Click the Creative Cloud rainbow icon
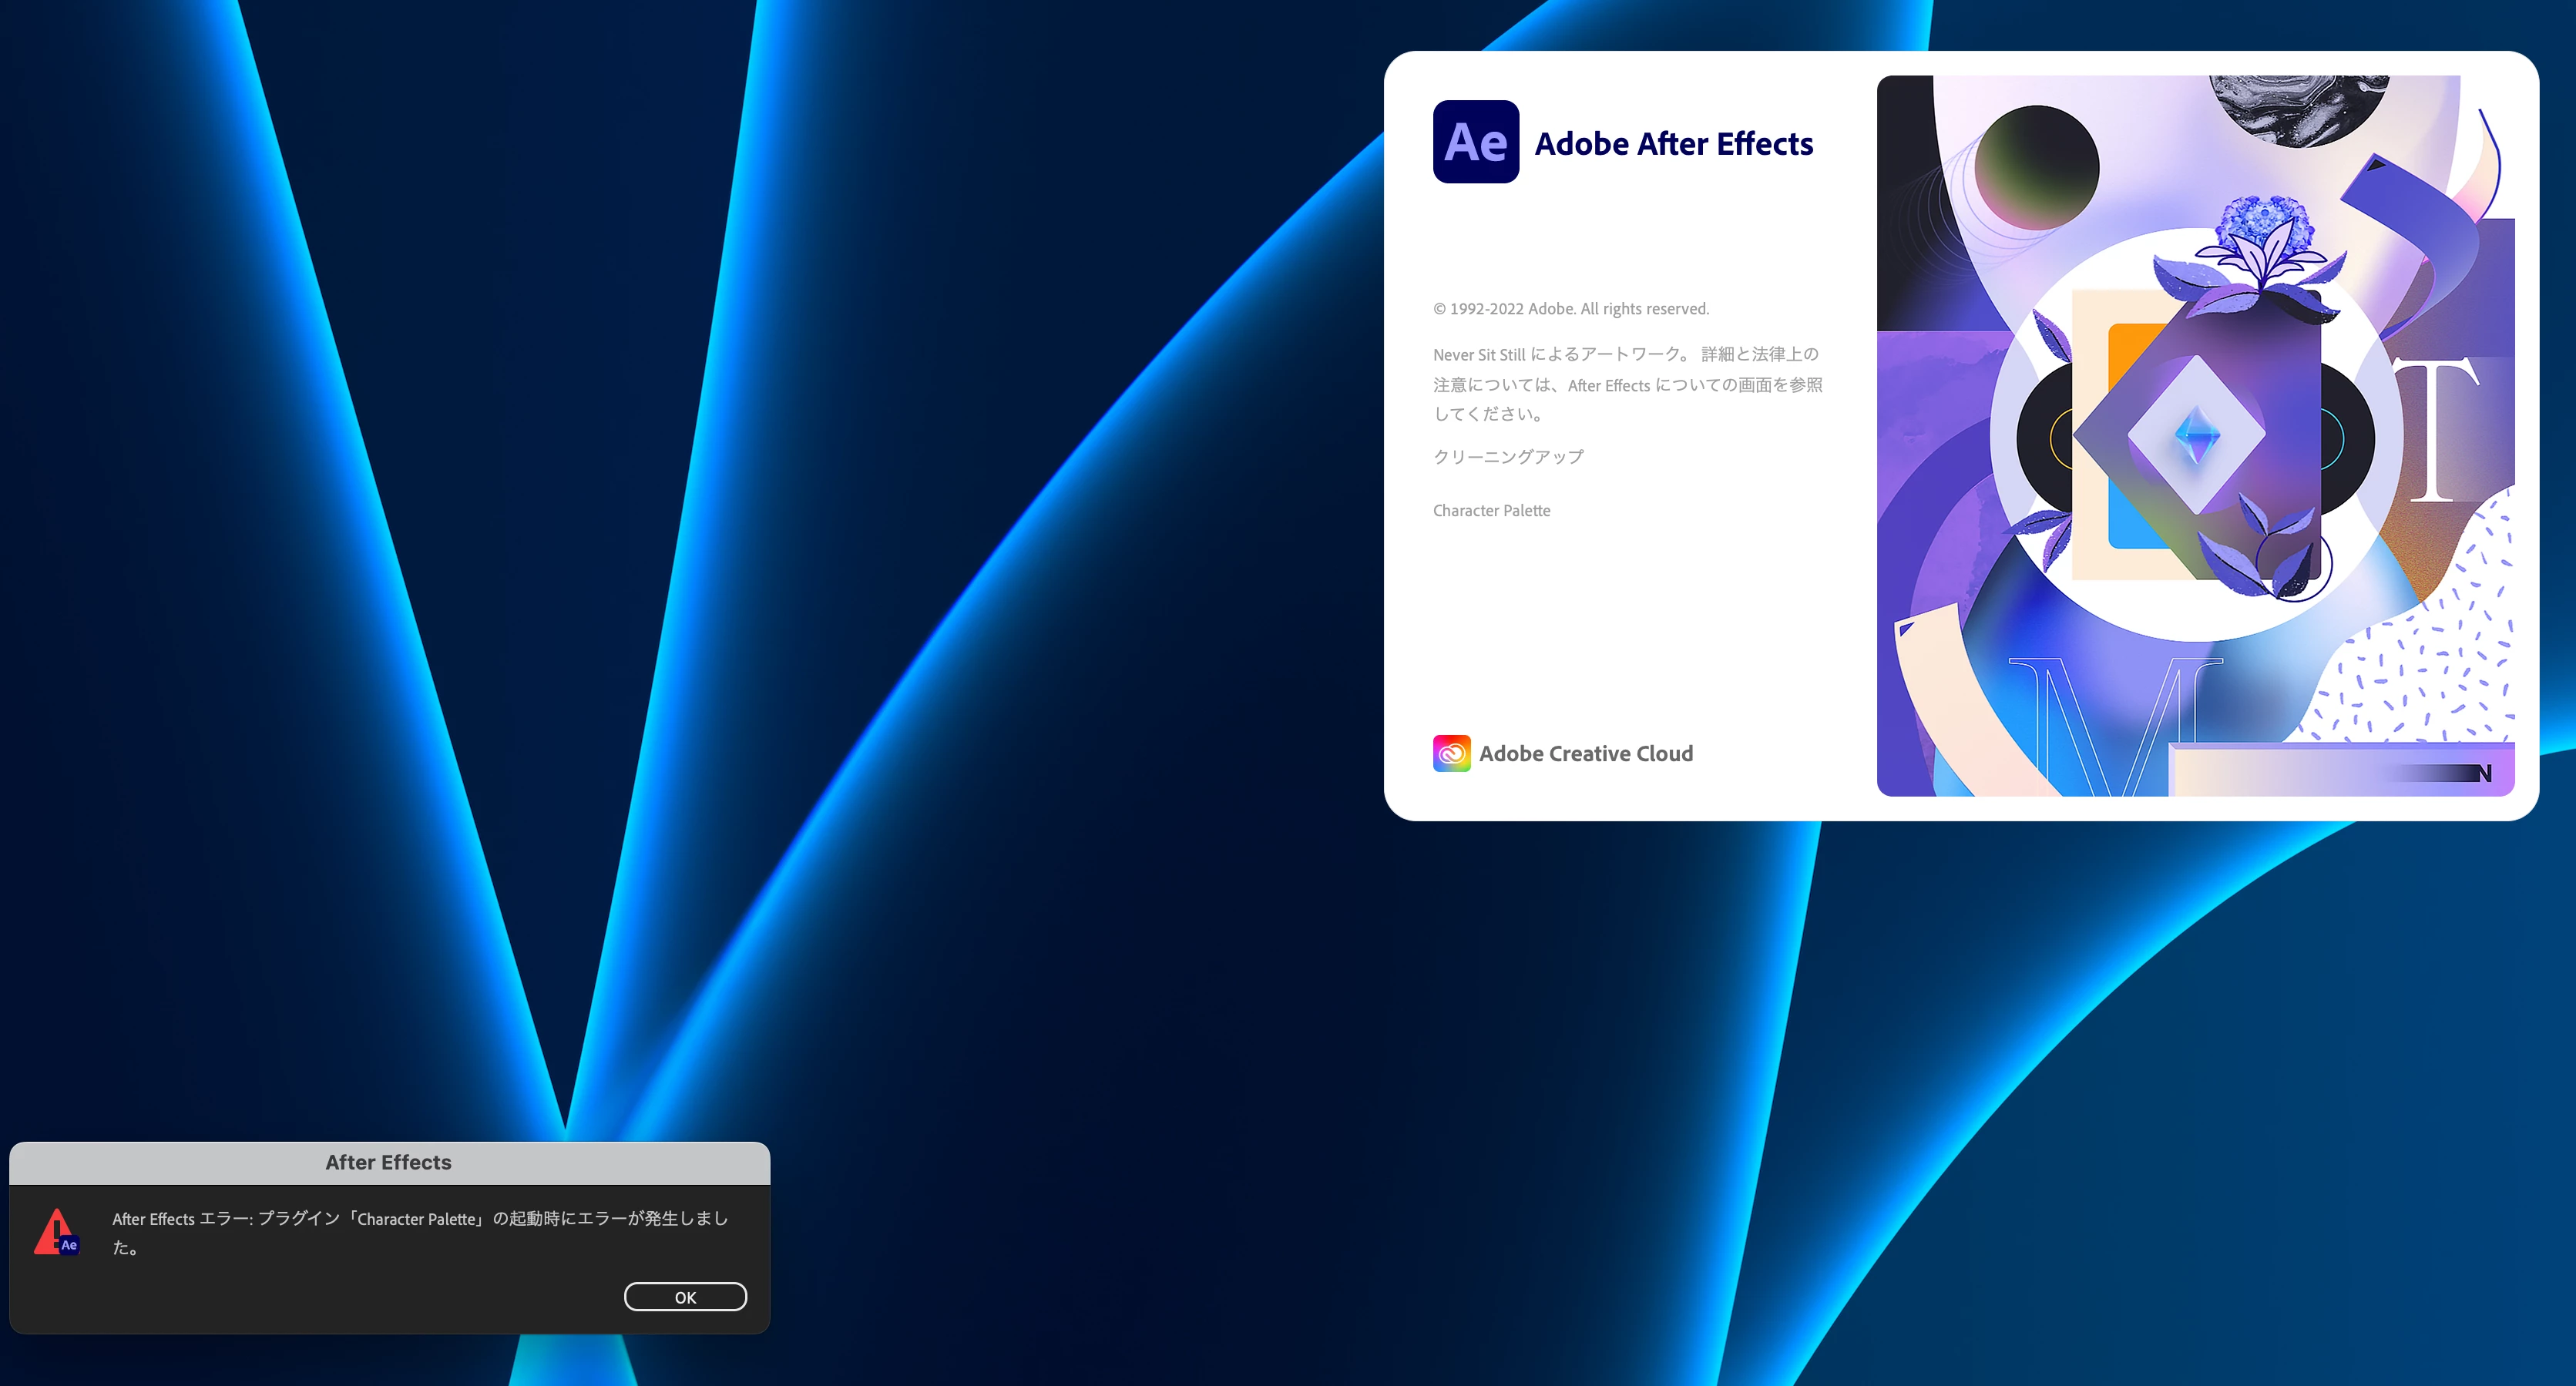 1451,753
